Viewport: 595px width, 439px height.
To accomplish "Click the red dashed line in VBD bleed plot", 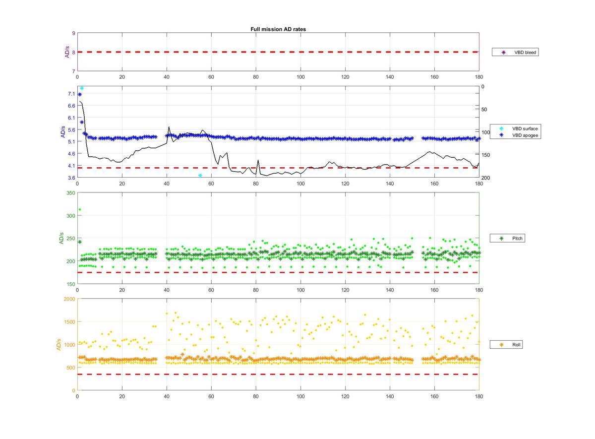I will (x=278, y=52).
